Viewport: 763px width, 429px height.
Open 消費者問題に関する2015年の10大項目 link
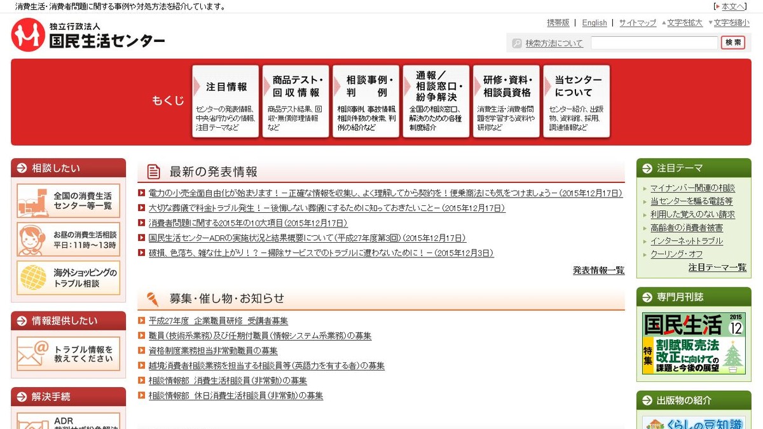[x=248, y=223]
